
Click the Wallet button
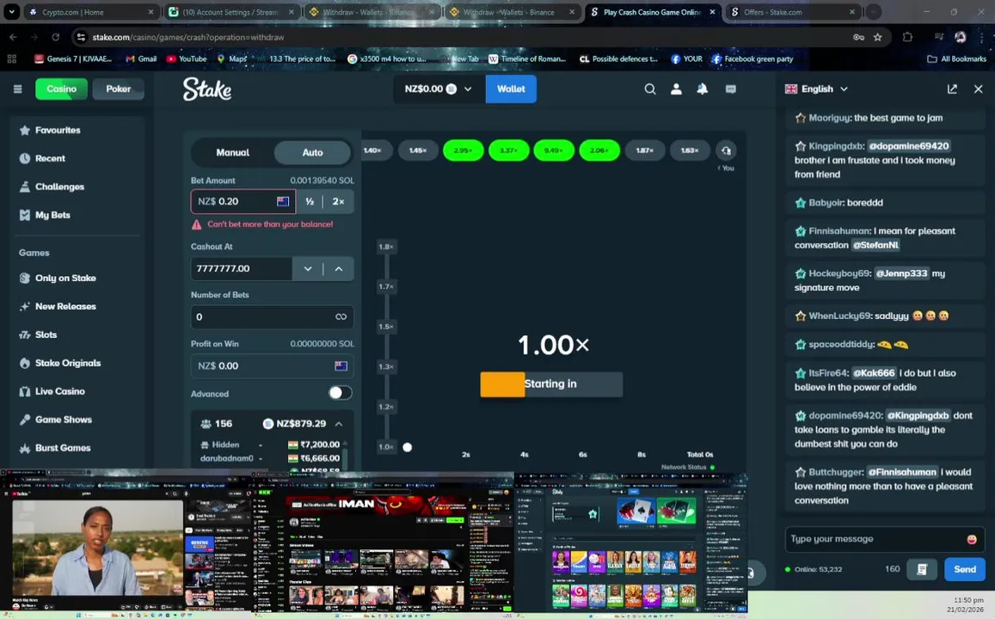pos(511,89)
